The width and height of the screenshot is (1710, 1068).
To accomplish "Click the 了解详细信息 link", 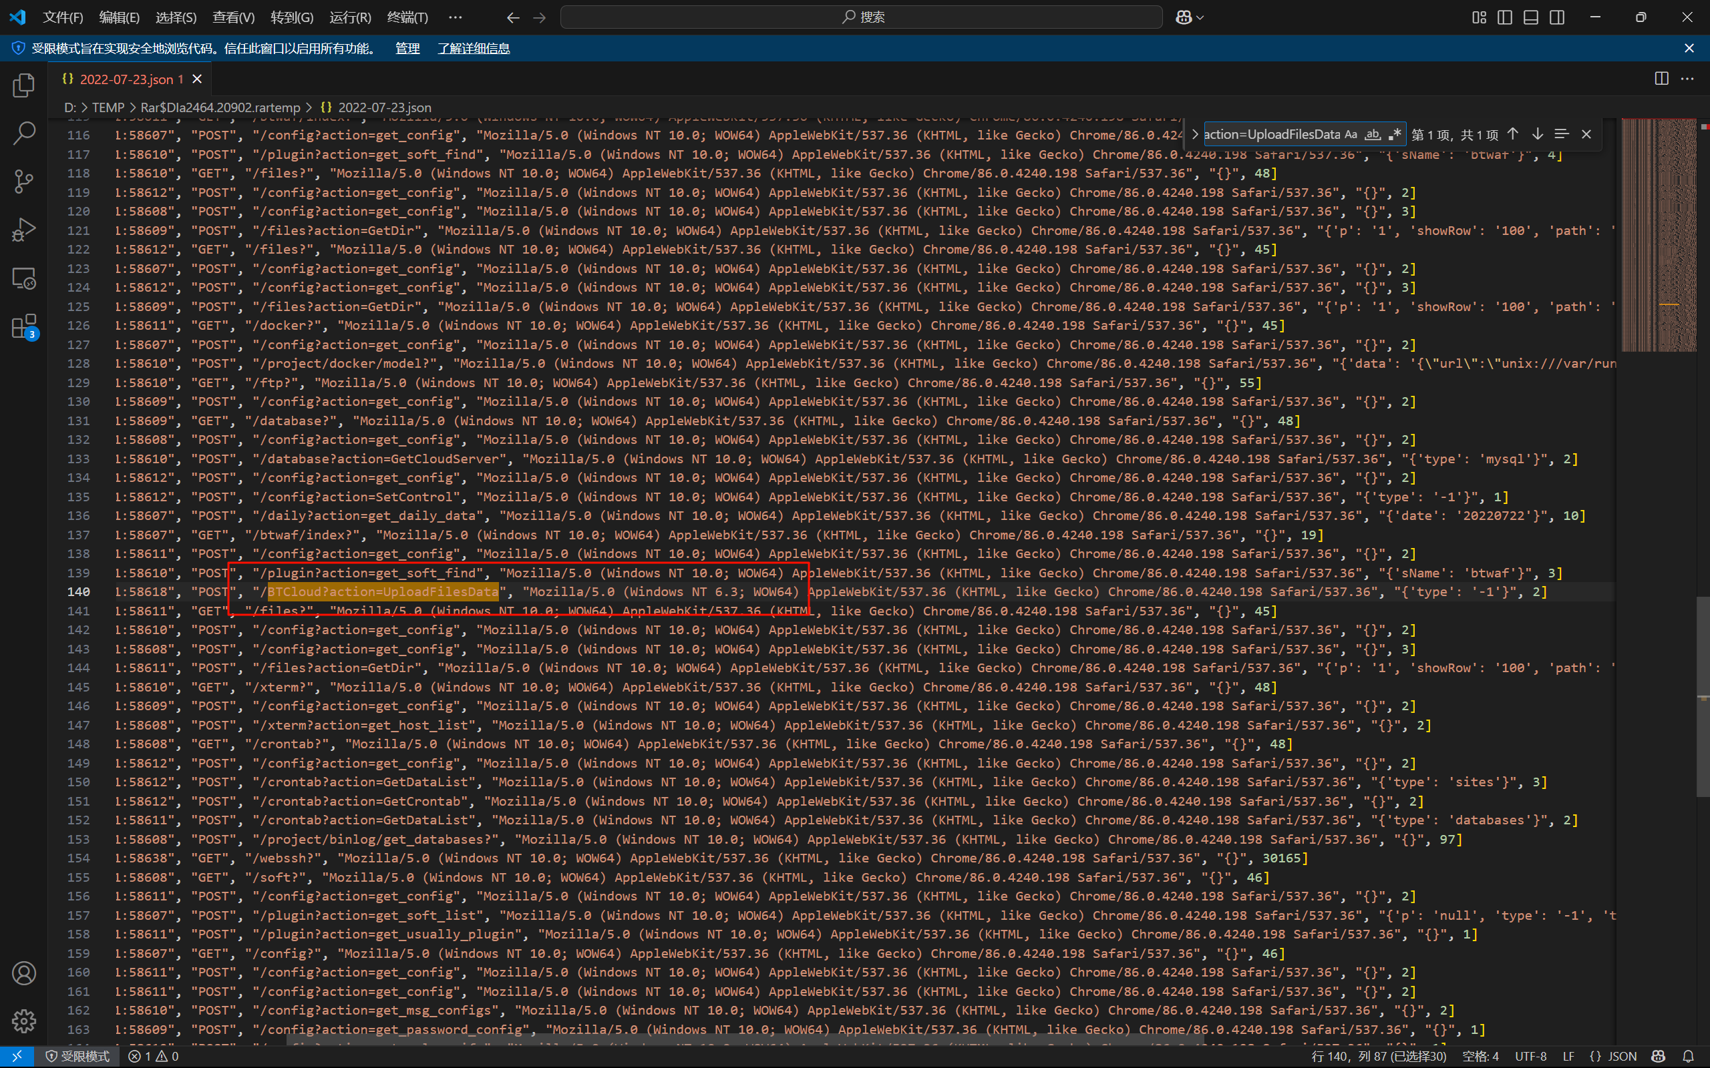I will 474,48.
